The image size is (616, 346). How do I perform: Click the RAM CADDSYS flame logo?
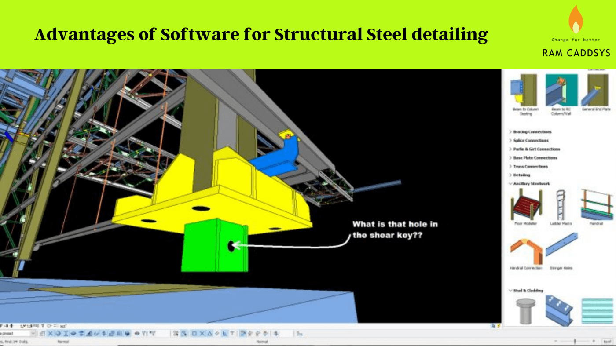[x=575, y=20]
